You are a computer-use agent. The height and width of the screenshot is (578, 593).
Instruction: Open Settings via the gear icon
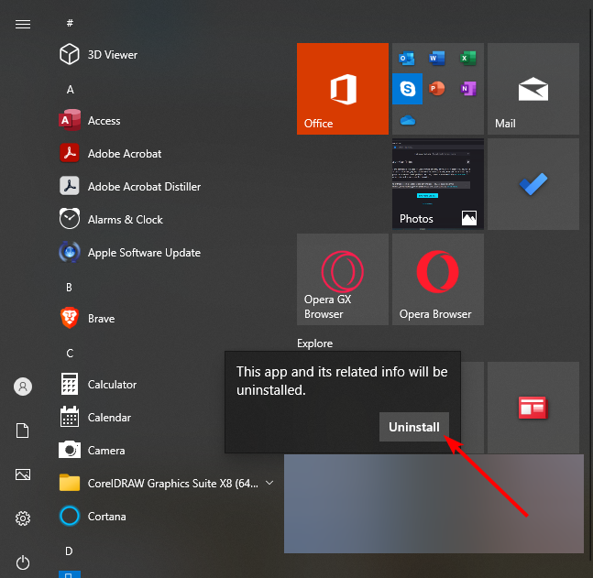click(23, 518)
